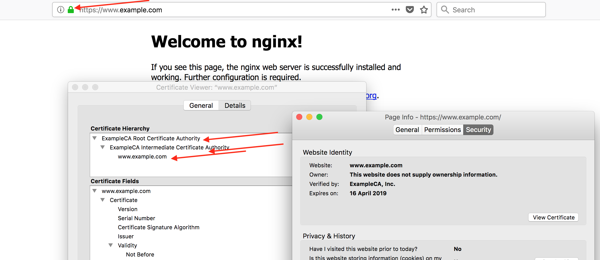Click Certificate Viewer window title bar text

(x=217, y=87)
